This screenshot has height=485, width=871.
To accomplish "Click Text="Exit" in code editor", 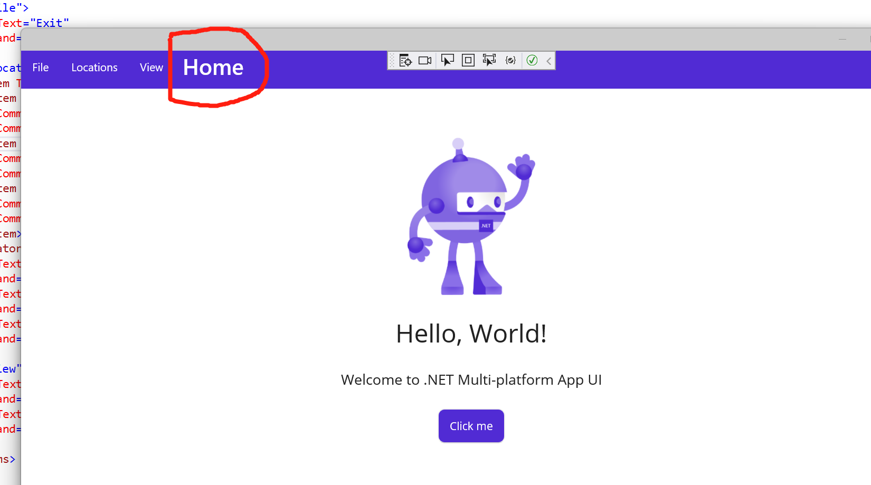I will click(x=34, y=23).
